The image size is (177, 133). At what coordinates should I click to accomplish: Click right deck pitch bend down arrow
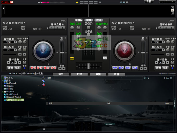[x=141, y=68]
